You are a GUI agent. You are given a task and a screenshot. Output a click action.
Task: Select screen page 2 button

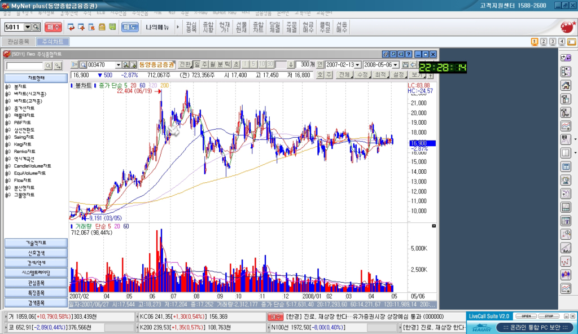(544, 42)
